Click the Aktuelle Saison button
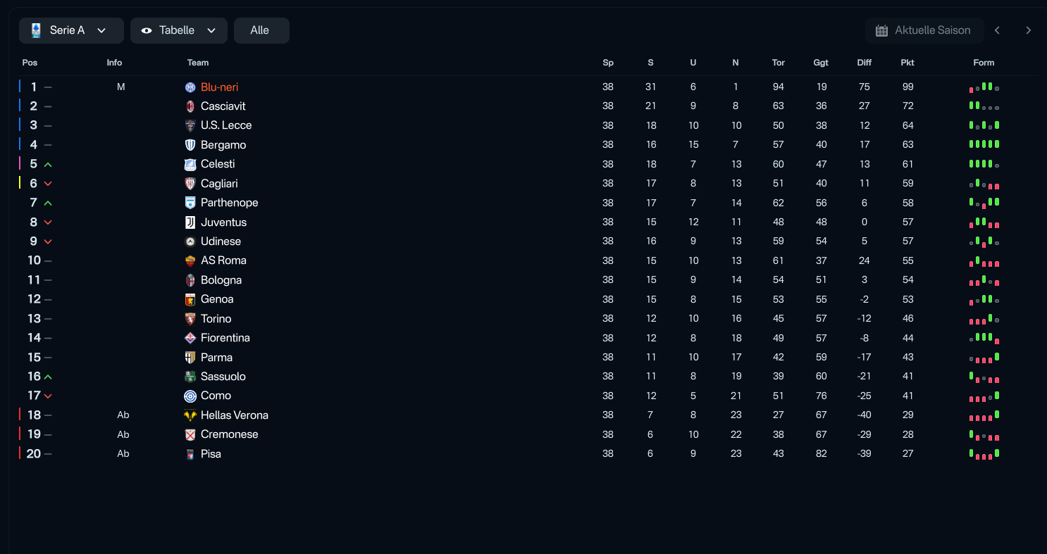The width and height of the screenshot is (1047, 554). [x=924, y=30]
